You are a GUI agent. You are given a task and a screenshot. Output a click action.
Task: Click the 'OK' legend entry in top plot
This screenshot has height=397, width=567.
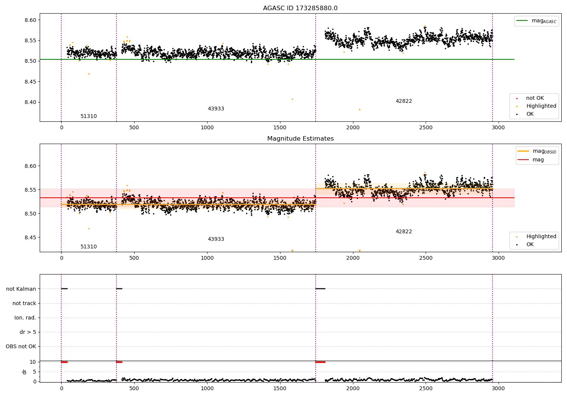tap(525, 114)
